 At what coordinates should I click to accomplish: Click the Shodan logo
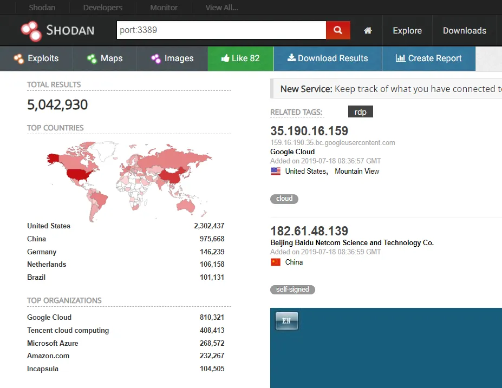coord(57,31)
